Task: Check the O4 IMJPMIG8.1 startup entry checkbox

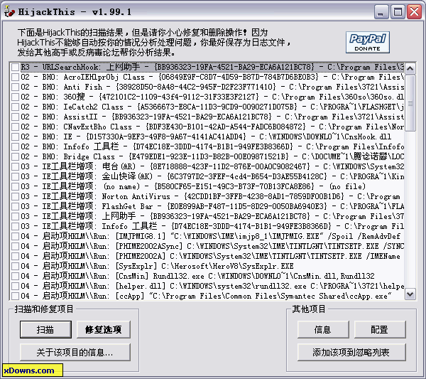Action: click(x=15, y=236)
